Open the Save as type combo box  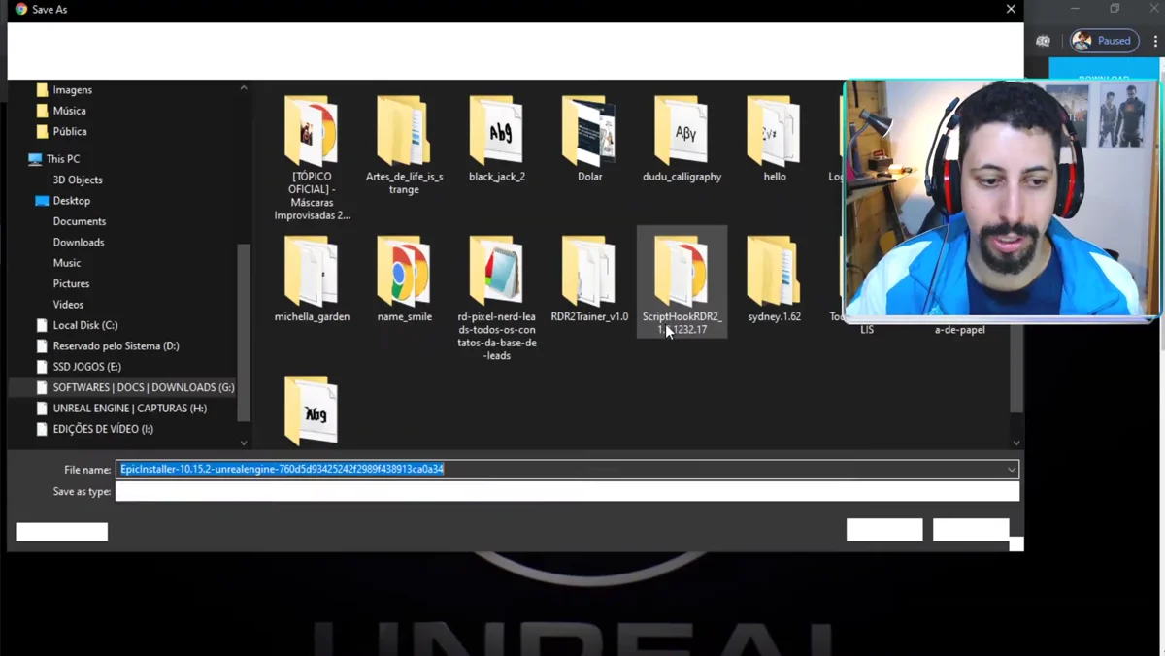tap(567, 492)
